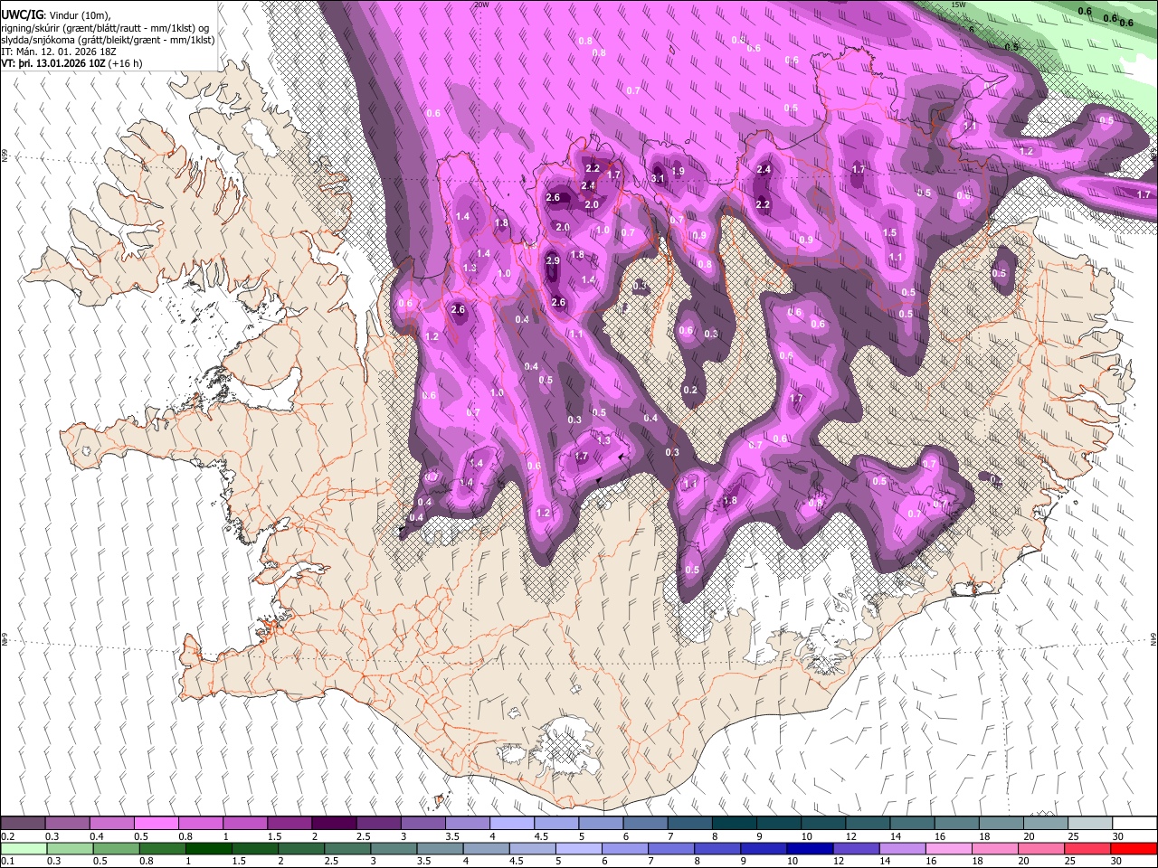
Task: Select the darkest green swatch labeled 1 in bottom legend
Action: pyautogui.click(x=209, y=848)
